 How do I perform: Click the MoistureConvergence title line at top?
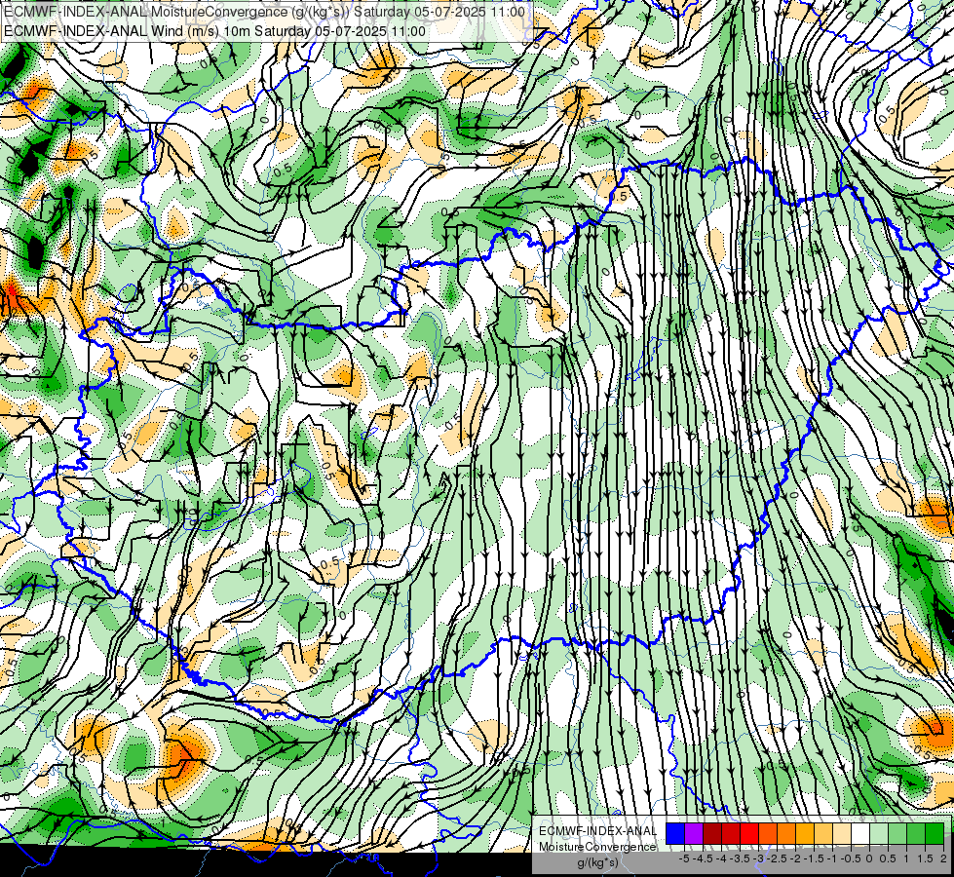point(265,12)
